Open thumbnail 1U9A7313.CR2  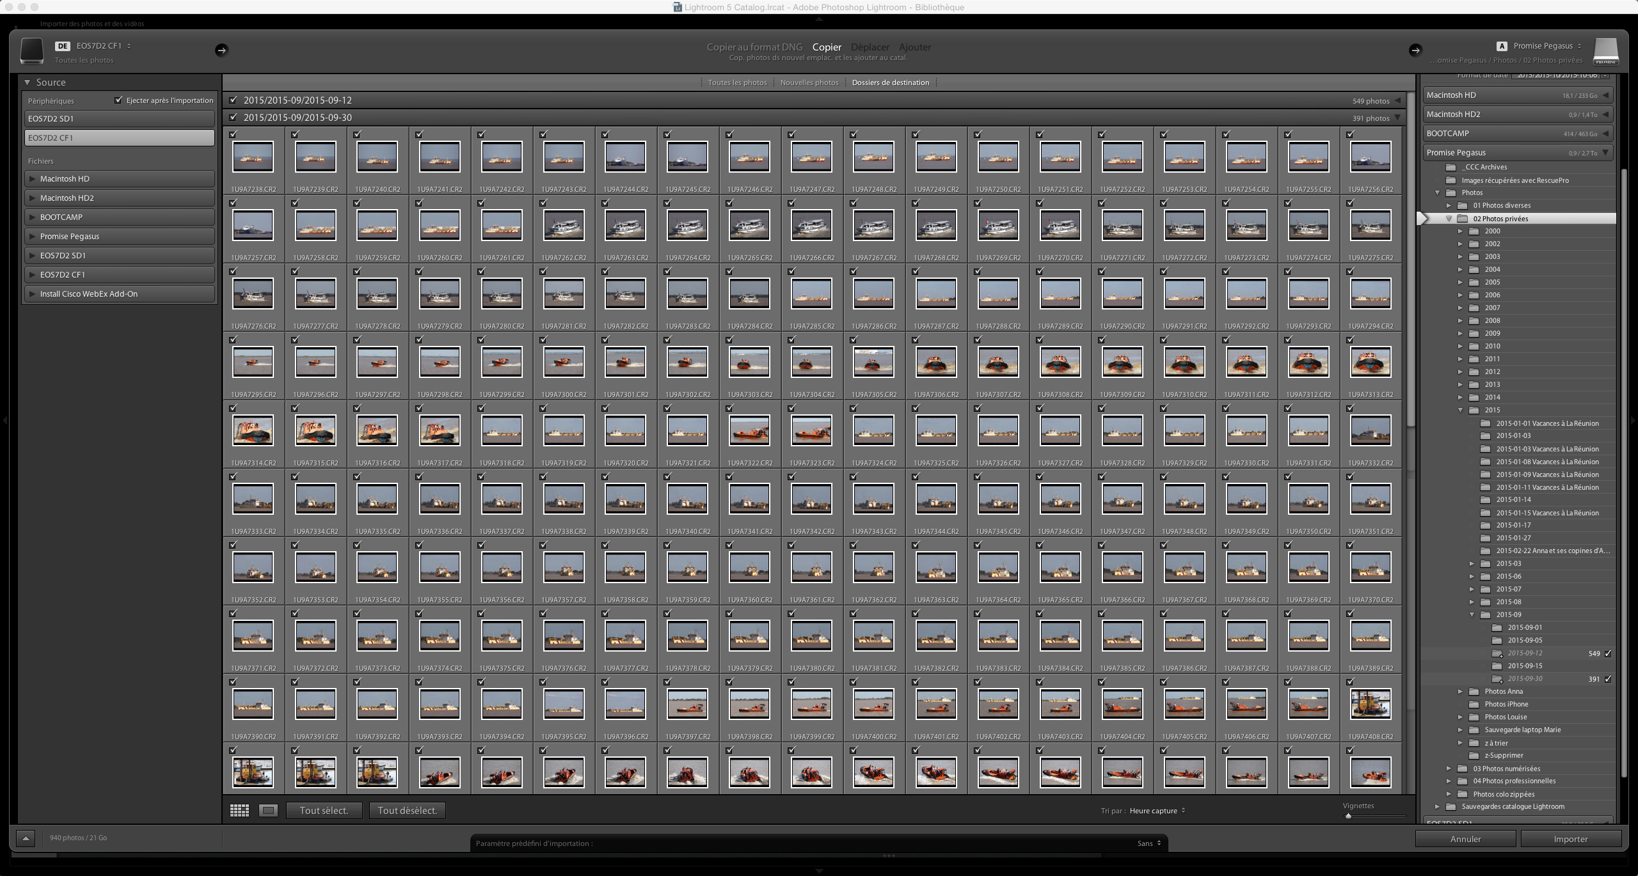pyautogui.click(x=1371, y=363)
